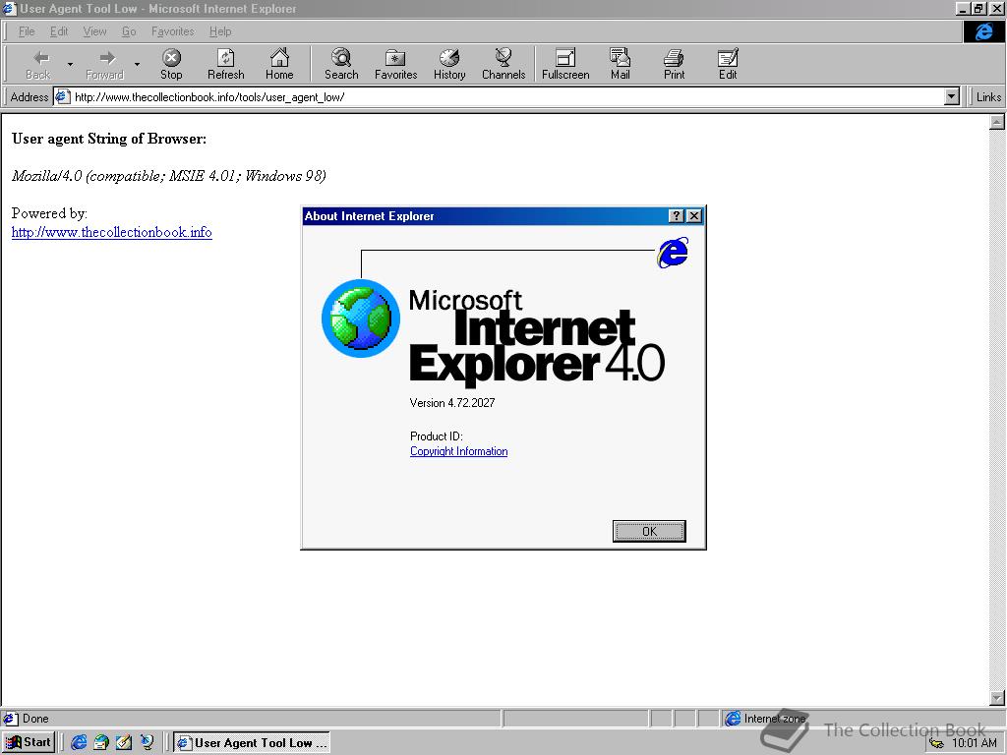Click the IE throbber logo top right

(983, 31)
